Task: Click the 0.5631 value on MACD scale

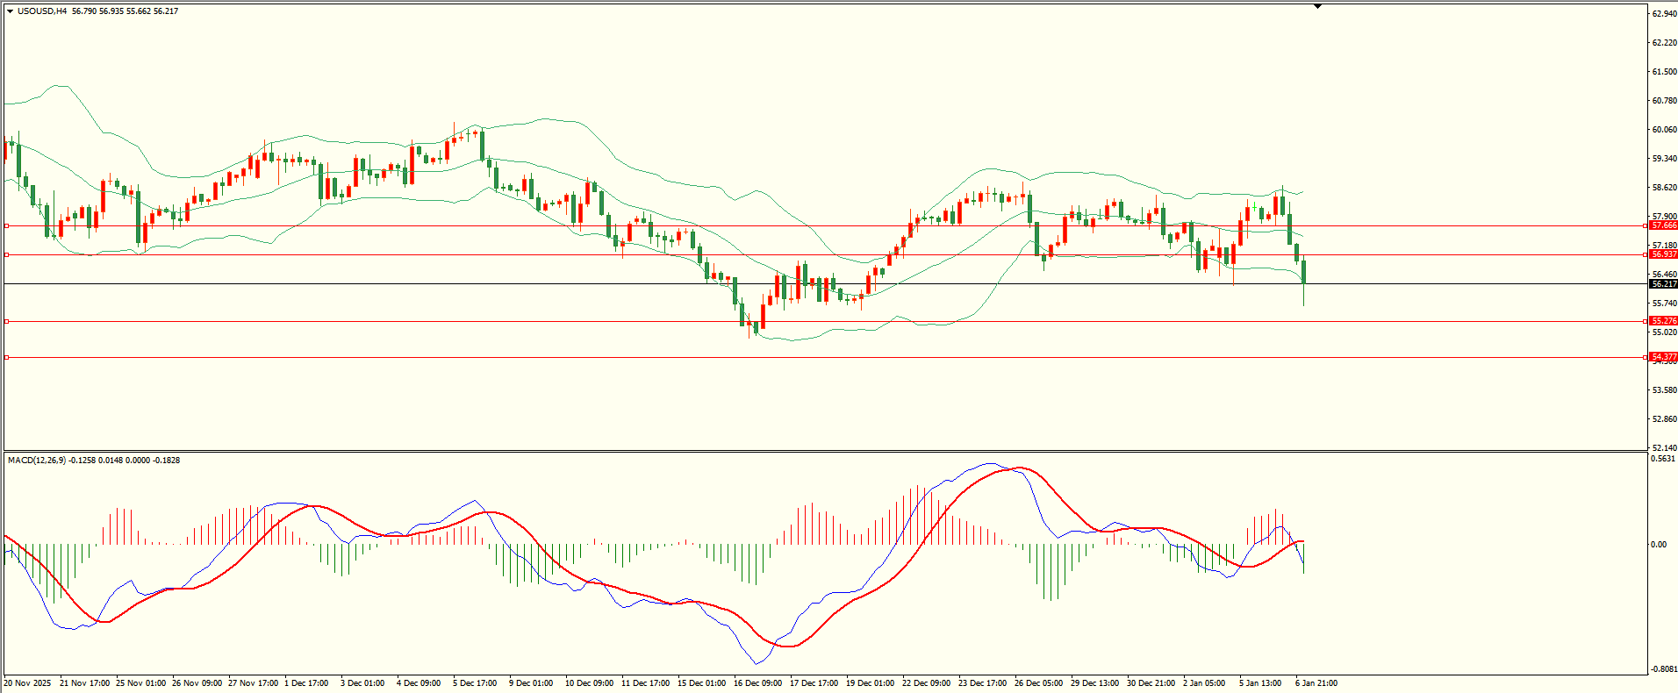Action: tap(1663, 459)
